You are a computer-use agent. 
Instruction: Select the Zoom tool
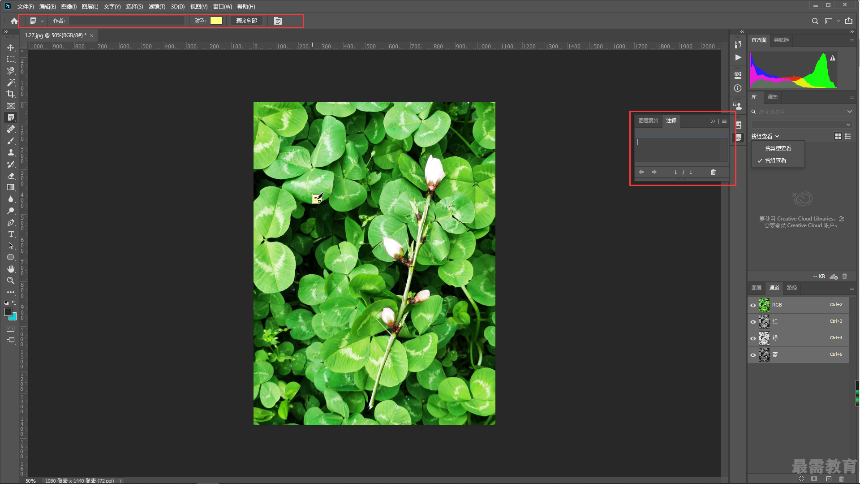pos(11,281)
